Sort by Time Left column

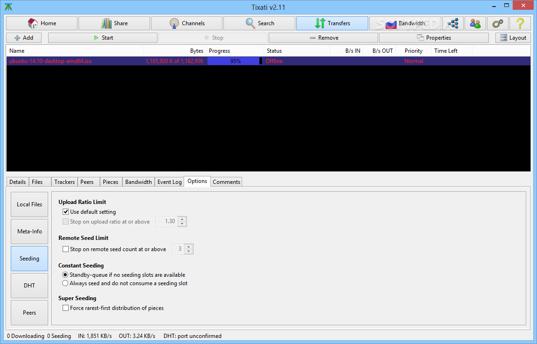pyautogui.click(x=452, y=50)
